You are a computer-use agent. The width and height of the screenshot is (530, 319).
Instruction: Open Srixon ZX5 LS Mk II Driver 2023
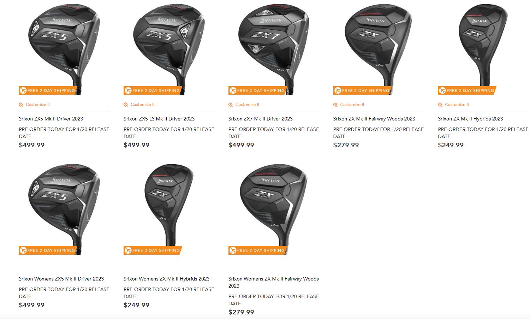coord(159,119)
